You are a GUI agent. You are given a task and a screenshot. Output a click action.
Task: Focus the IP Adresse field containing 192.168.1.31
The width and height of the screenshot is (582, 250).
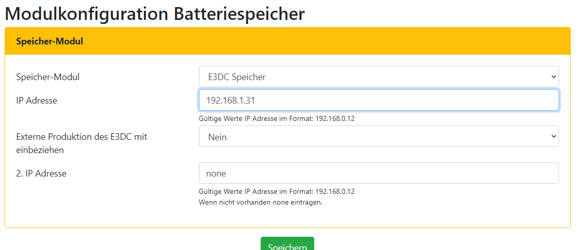[378, 101]
